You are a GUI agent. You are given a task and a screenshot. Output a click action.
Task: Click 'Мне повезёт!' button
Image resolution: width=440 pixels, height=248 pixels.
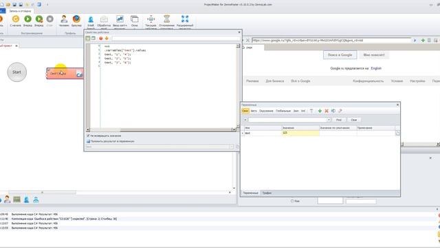tap(374, 55)
